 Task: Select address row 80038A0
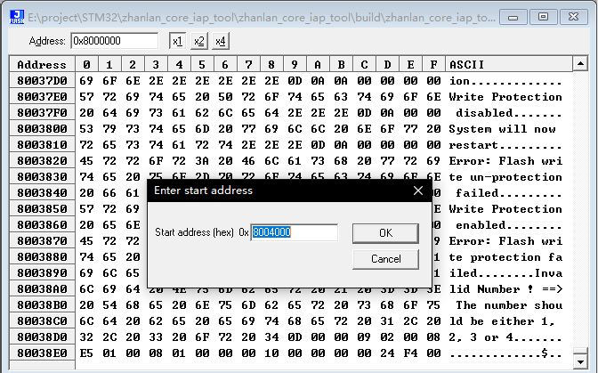tap(42, 288)
